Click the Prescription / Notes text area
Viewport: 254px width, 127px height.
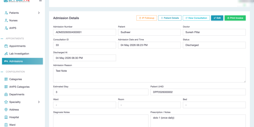[198, 121]
